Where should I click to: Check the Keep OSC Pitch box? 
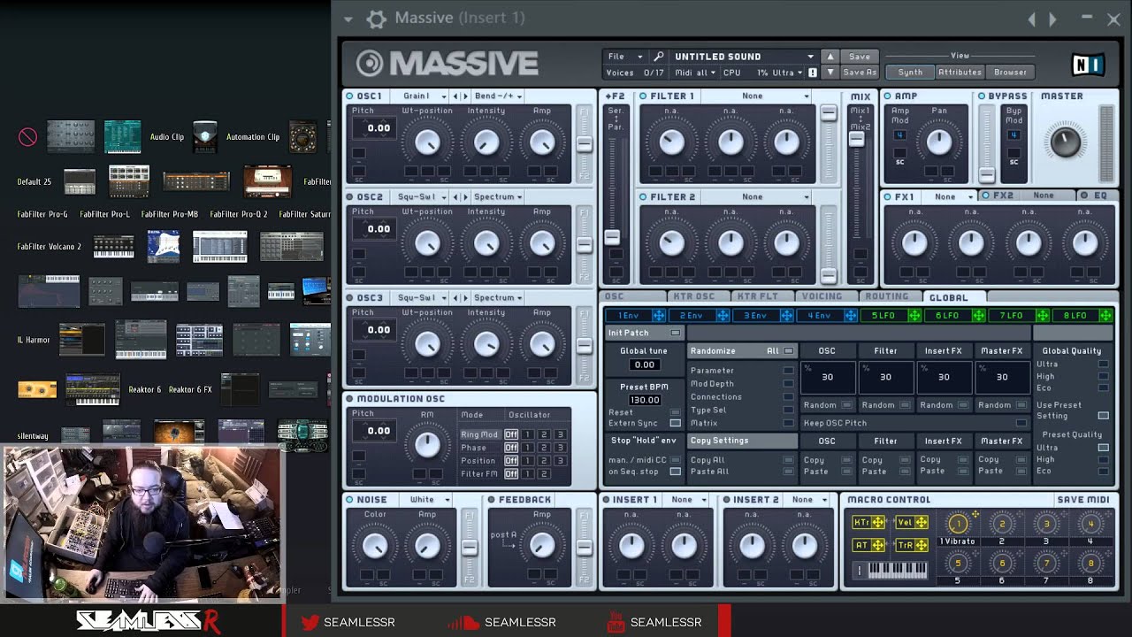coord(1021,424)
